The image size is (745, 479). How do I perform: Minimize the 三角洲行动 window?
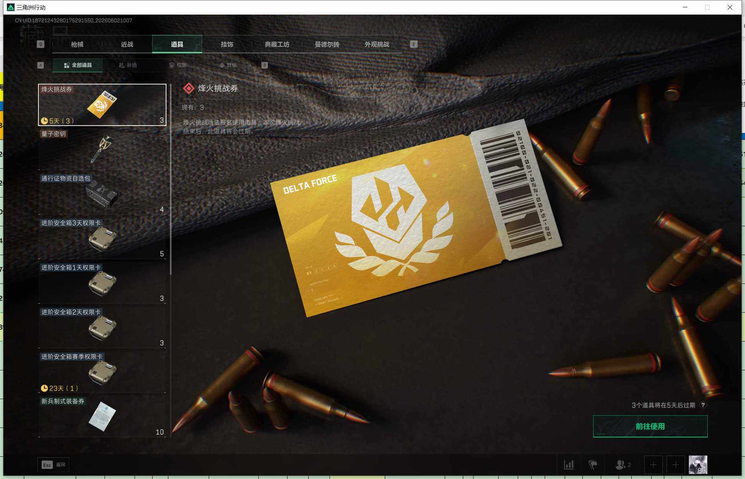click(685, 7)
